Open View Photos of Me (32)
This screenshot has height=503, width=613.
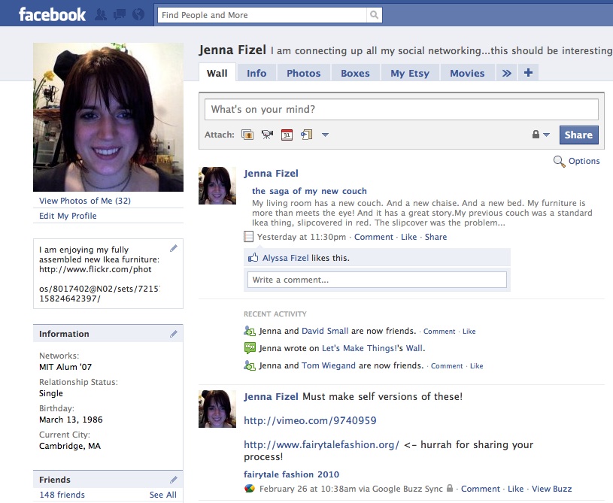click(85, 201)
